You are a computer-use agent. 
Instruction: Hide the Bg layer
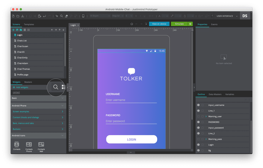(198, 150)
